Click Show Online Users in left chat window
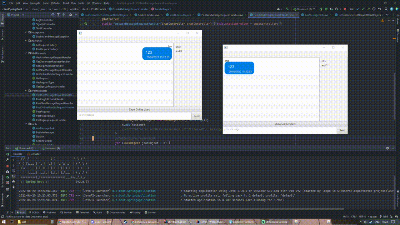The height and width of the screenshot is (225, 400). pos(139,110)
